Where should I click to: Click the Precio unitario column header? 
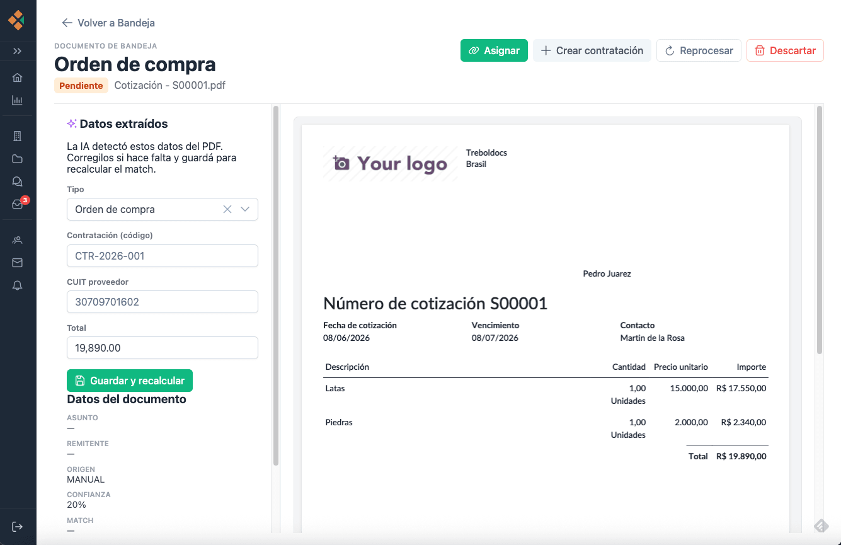point(681,367)
